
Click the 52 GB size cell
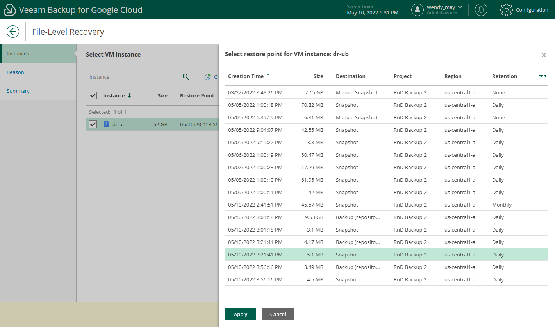point(161,124)
